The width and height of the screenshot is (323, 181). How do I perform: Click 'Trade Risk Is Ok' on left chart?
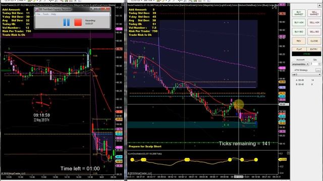(14, 35)
